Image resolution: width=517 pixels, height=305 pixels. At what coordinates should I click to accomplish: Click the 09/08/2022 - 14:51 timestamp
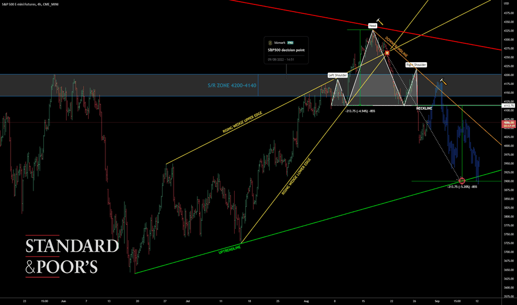click(x=281, y=60)
